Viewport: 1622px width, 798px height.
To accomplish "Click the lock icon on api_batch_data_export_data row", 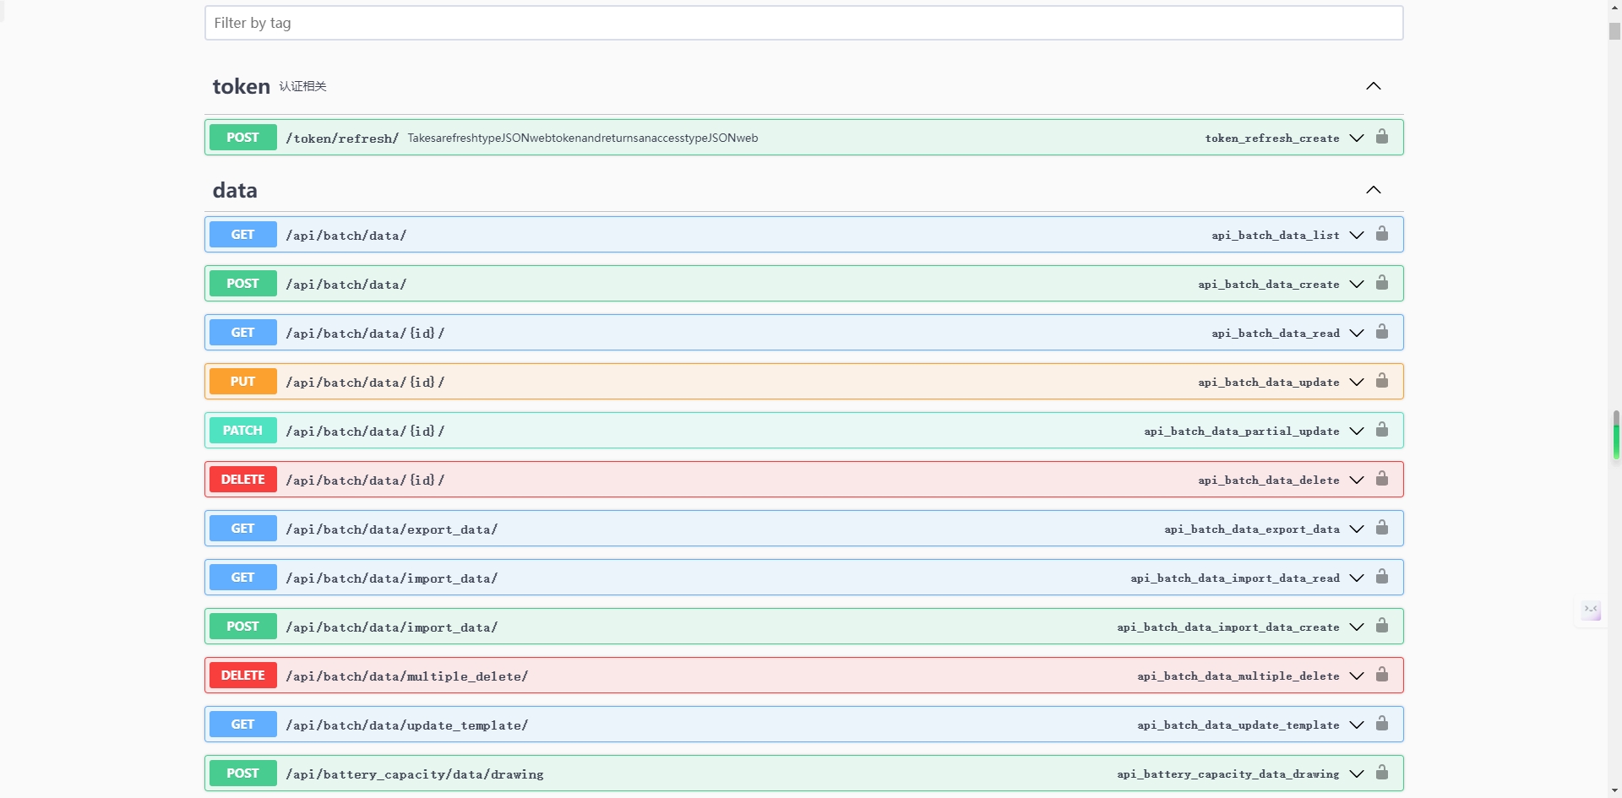I will 1382,527.
